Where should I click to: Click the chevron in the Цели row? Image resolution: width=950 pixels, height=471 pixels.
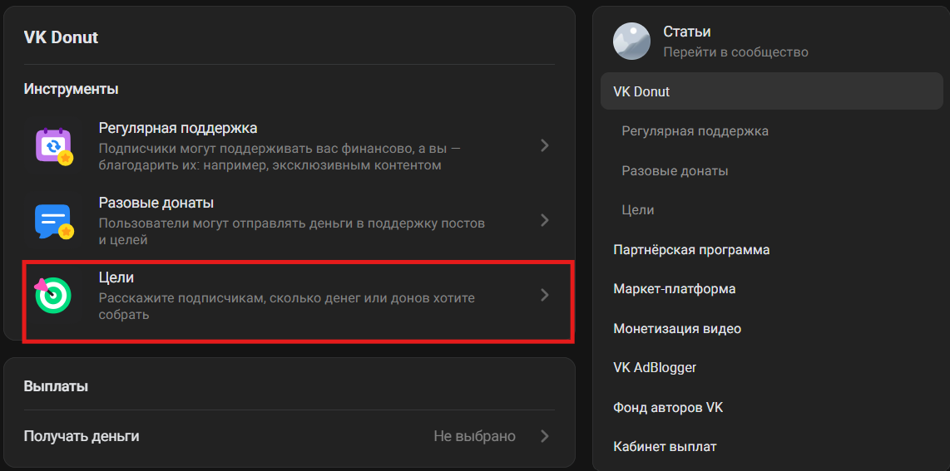pos(544,295)
